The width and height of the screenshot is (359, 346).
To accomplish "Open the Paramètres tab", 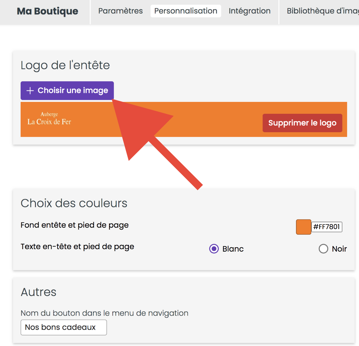I will click(x=120, y=11).
